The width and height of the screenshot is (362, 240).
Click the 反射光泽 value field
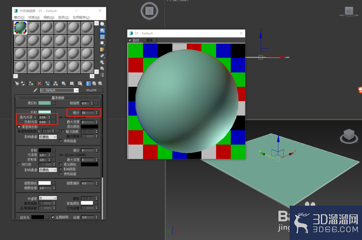pos(43,122)
